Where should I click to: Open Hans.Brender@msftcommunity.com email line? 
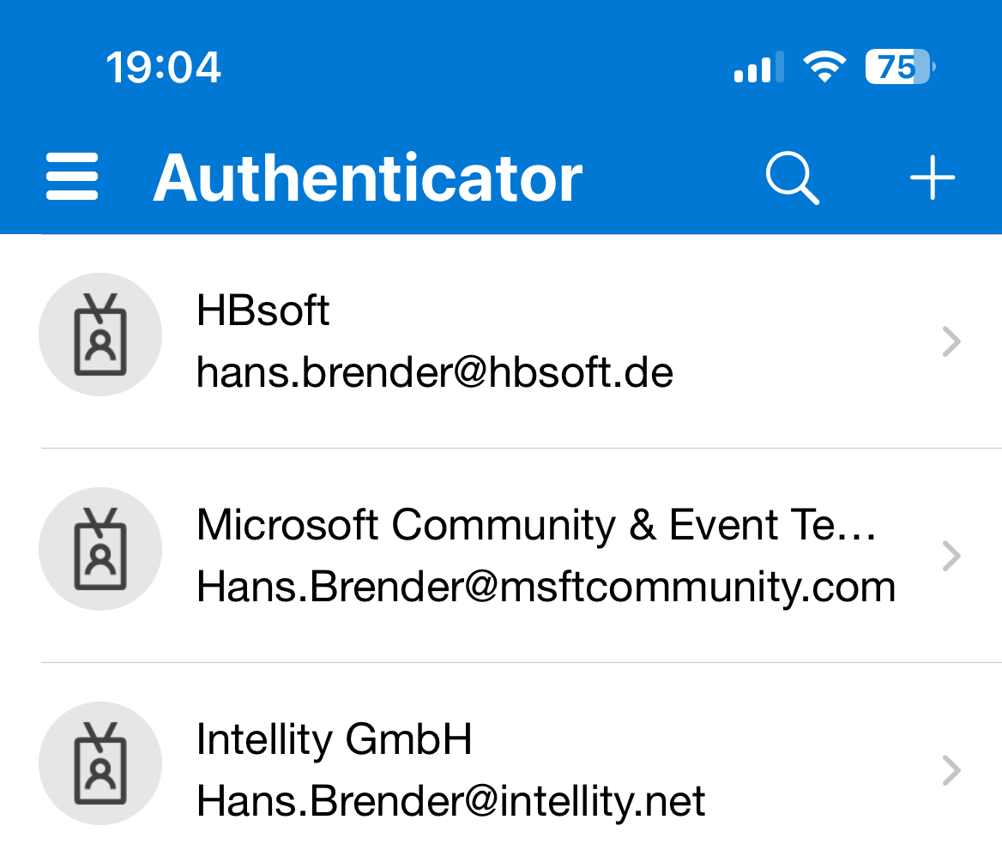click(x=546, y=587)
